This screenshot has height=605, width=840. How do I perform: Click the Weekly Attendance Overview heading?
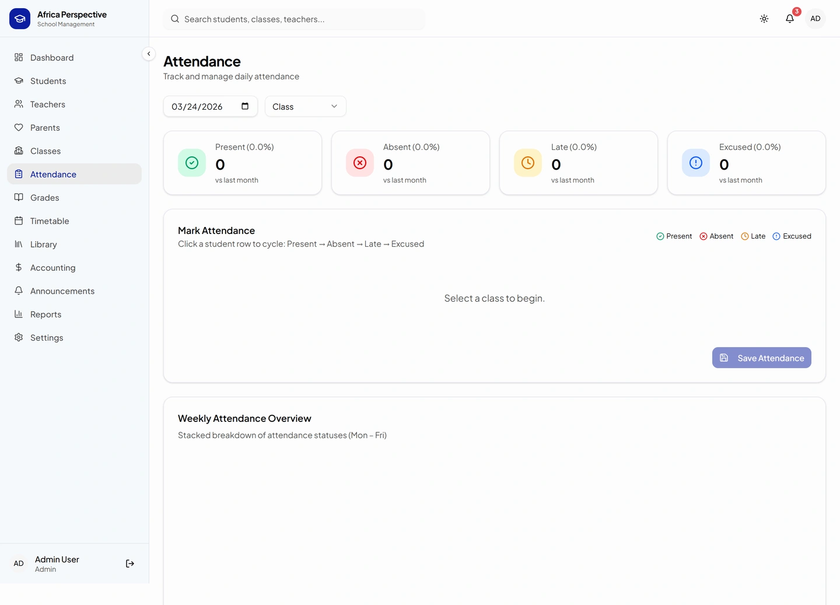[244, 418]
